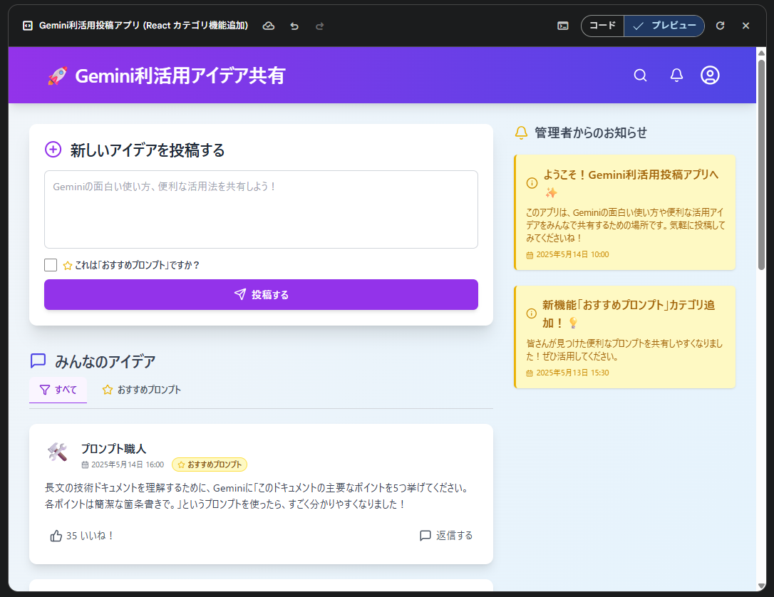This screenshot has width=774, height=597.
Task: Close the preview panel with X
Action: [x=746, y=26]
